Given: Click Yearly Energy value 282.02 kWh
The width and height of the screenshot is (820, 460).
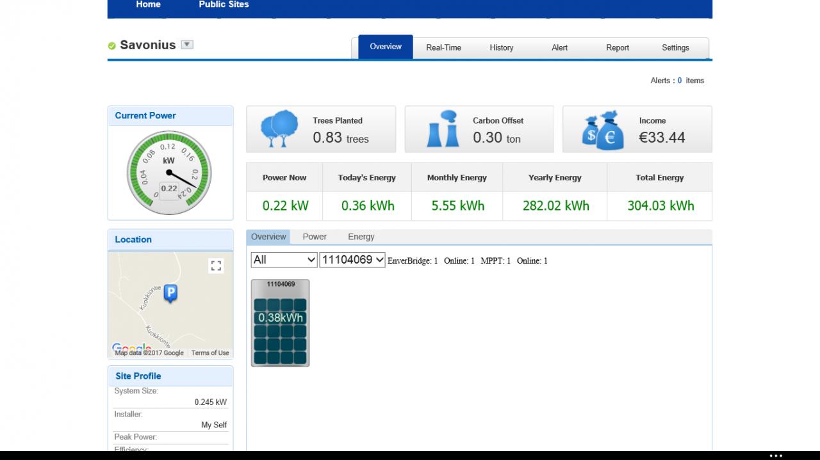Looking at the screenshot, I should [556, 205].
